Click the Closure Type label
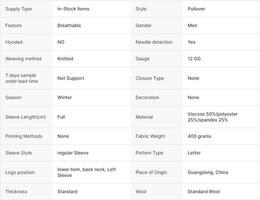 click(150, 78)
